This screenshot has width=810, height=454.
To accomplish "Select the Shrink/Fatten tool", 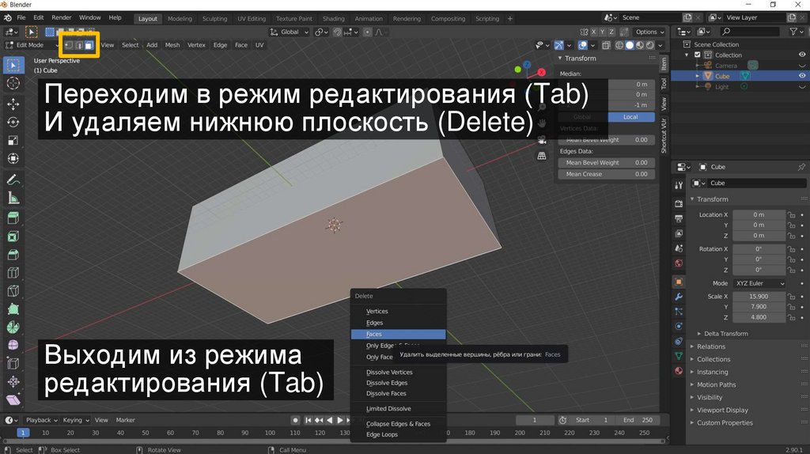I will 13,382.
